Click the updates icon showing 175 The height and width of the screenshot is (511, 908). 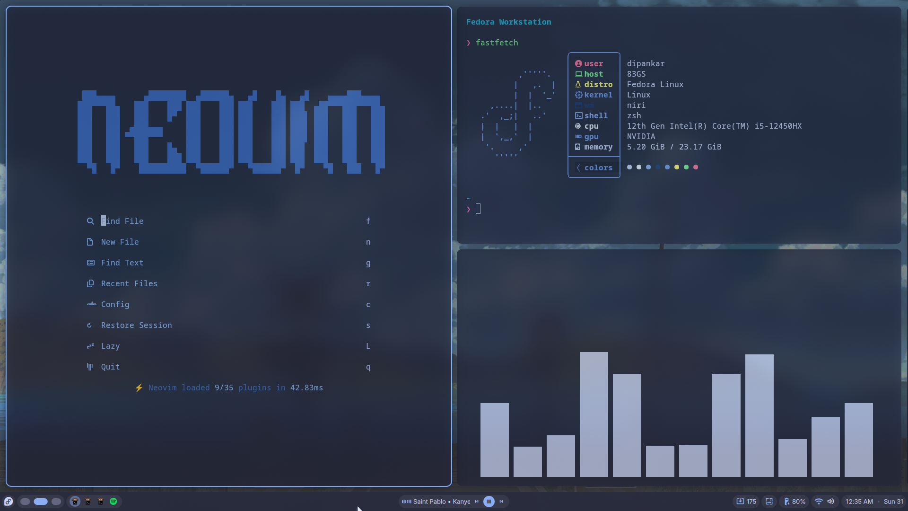746,502
